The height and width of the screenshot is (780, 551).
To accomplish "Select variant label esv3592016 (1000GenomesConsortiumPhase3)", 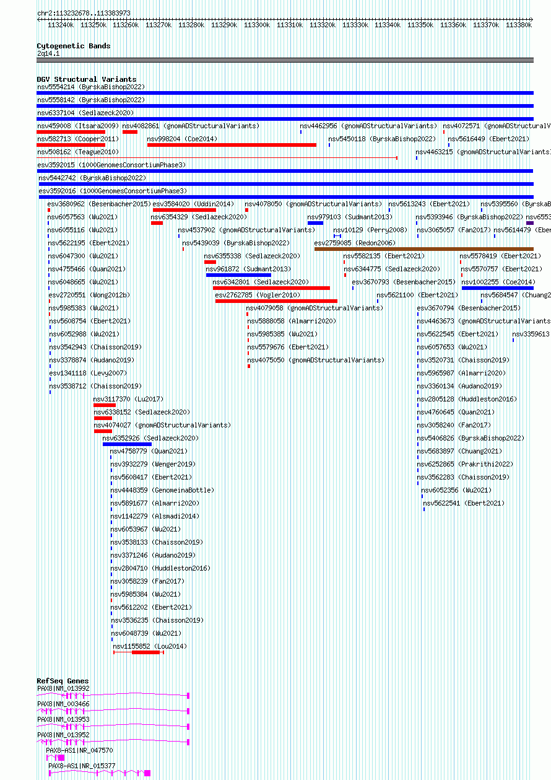I will (x=113, y=191).
